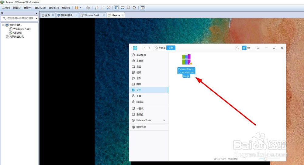The image size is (304, 165).
Task: Open the snapshot manager
Action: click(x=109, y=8)
